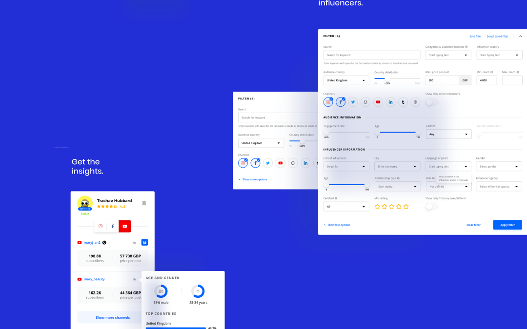The height and width of the screenshot is (329, 527).
Task: Open audience Gender dropdown showing Any
Action: pos(449,135)
